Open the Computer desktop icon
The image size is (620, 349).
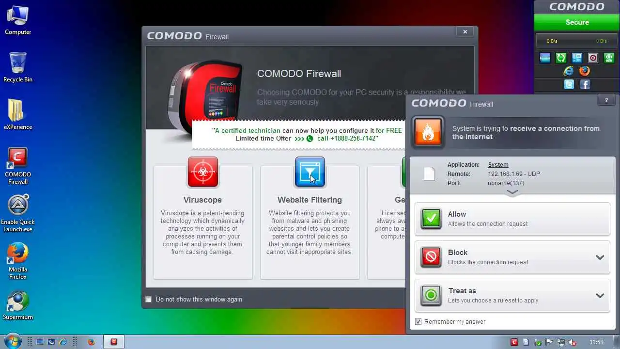click(18, 20)
